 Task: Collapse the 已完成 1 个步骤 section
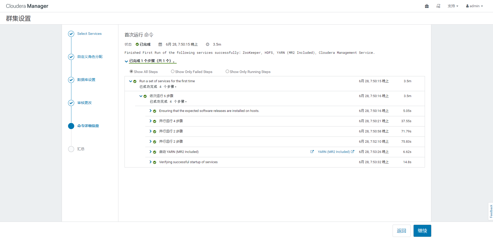pyautogui.click(x=126, y=61)
